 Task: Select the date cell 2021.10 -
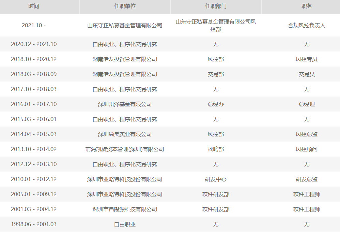[34, 25]
